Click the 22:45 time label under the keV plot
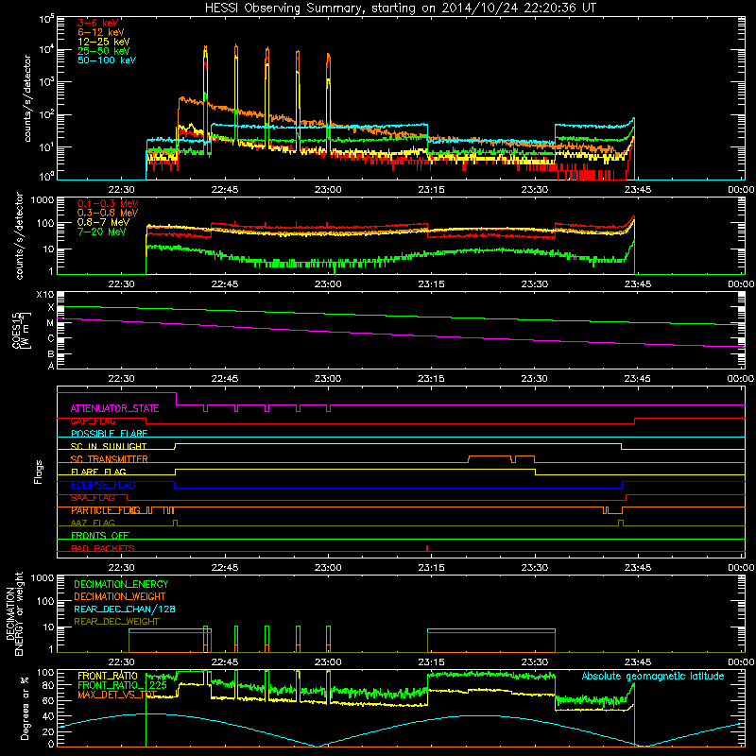Image resolution: width=756 pixels, height=756 pixels. point(225,190)
